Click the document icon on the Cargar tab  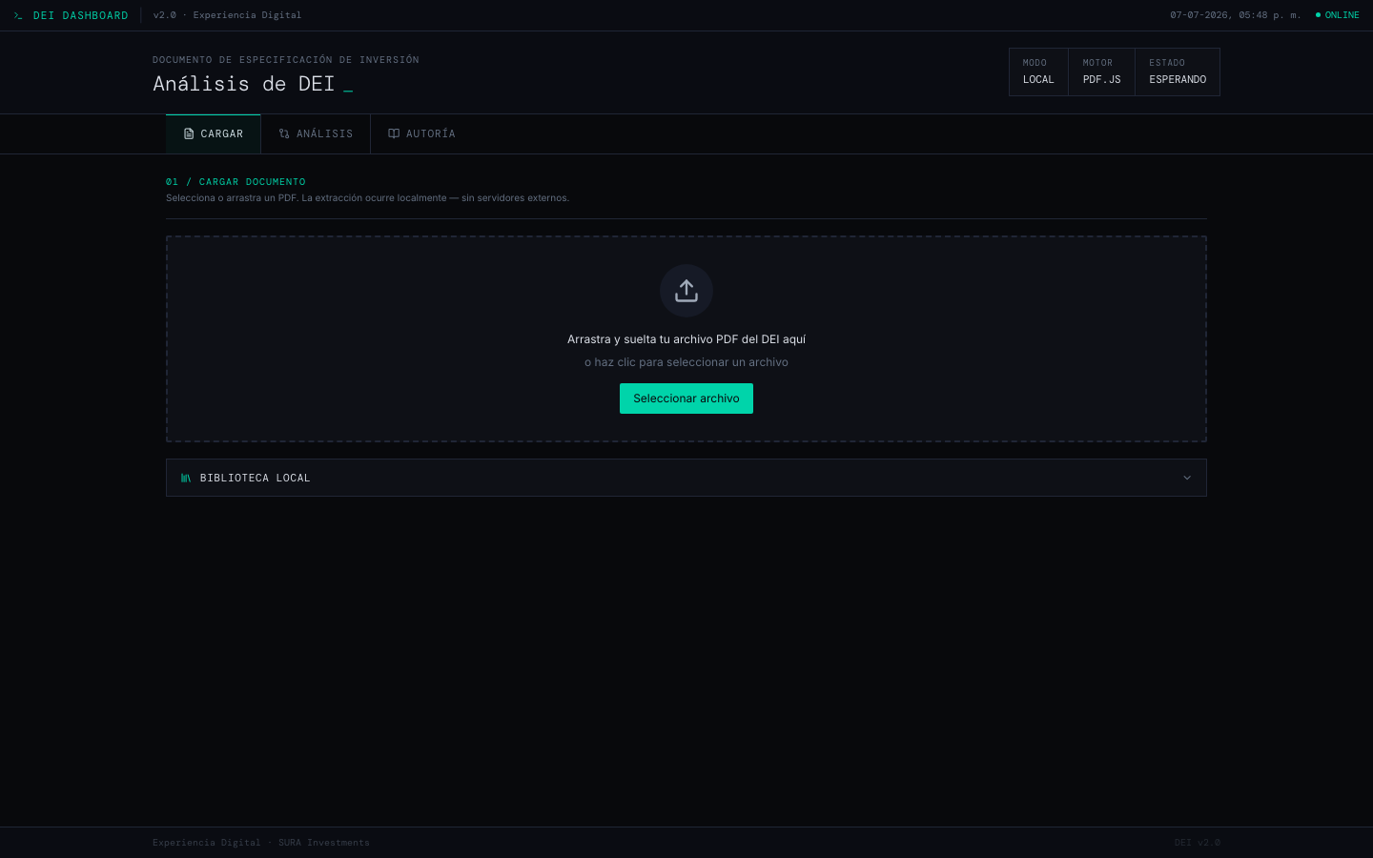(189, 134)
